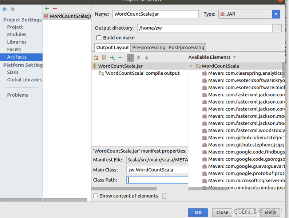289x218 pixels.
Task: Go back with the left arrow icon
Action: 5,9
